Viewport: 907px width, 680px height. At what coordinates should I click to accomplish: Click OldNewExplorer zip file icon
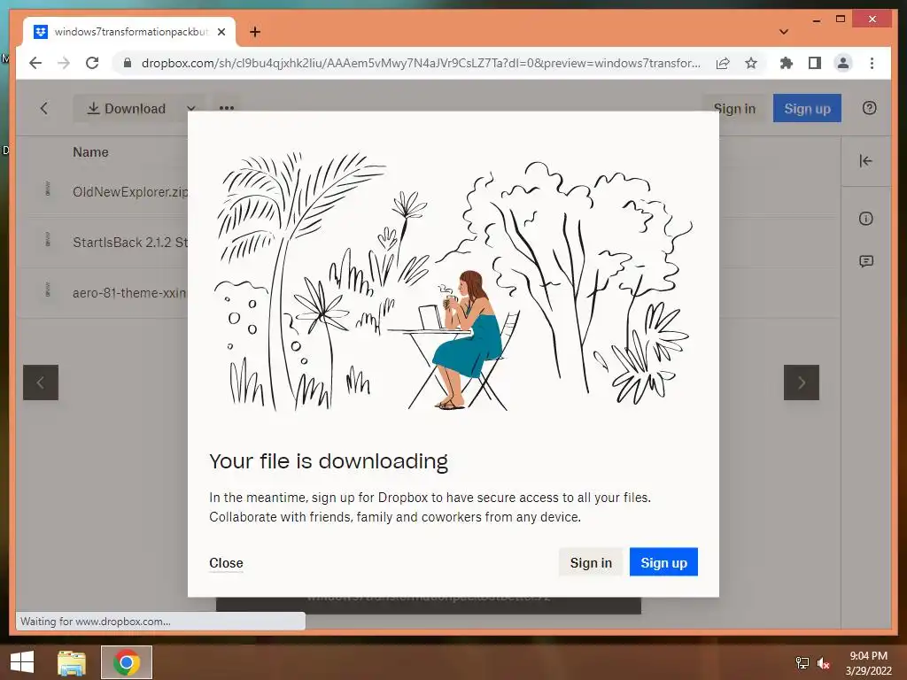pos(48,189)
